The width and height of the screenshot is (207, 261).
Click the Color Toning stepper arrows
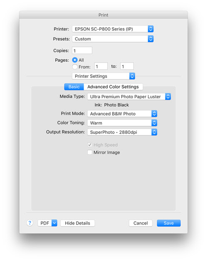[x=154, y=123]
